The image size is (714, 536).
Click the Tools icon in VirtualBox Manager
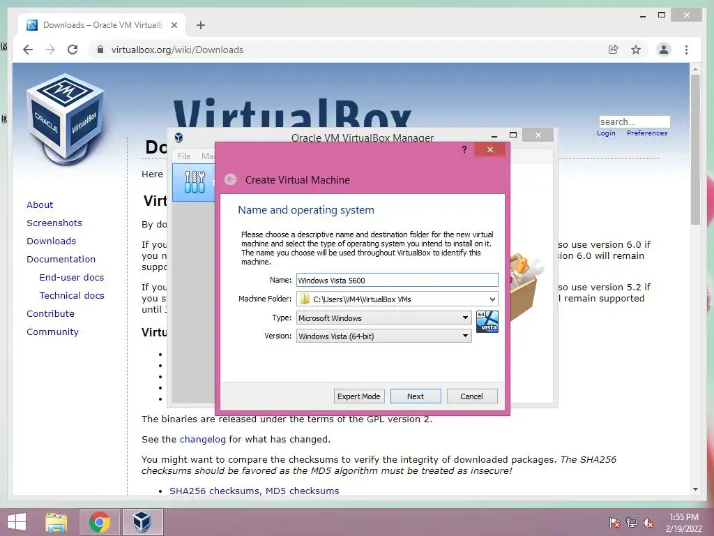[x=195, y=182]
